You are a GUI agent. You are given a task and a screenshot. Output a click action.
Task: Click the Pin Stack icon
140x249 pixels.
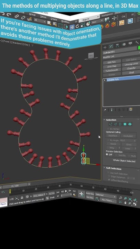tap(105, 110)
